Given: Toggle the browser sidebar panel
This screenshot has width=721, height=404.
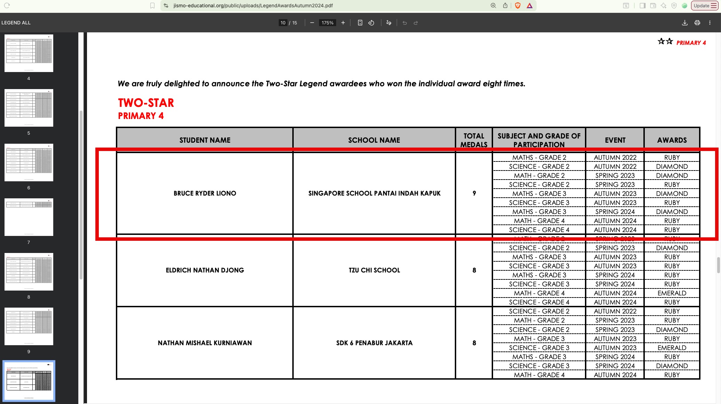Looking at the screenshot, I should pyautogui.click(x=643, y=6).
